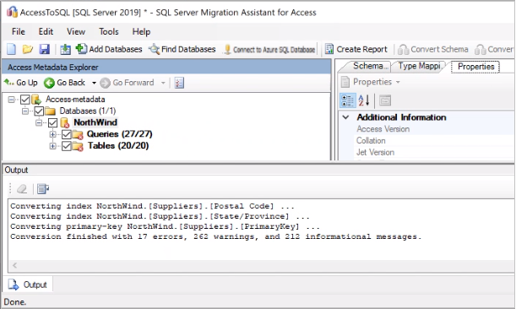
Task: Click the Converting primary-key Suppliers output line
Action: pos(165,226)
